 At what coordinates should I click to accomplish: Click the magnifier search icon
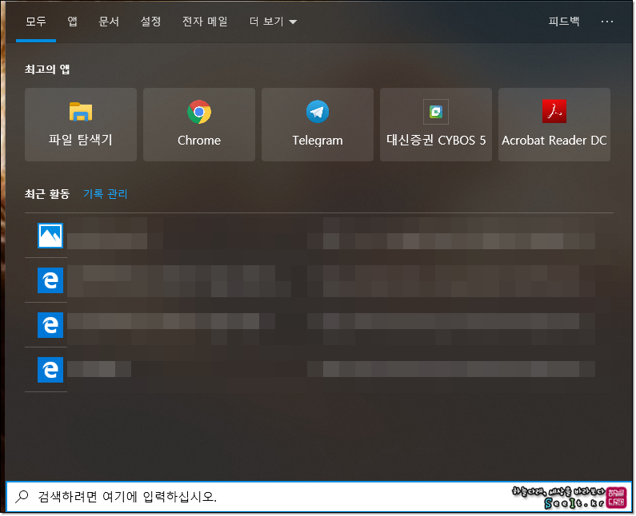click(x=22, y=497)
